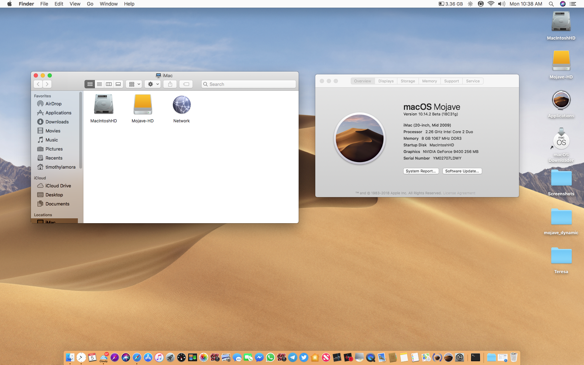Open the macOS Downloader desktop icon
This screenshot has width=584, height=365.
[x=561, y=142]
